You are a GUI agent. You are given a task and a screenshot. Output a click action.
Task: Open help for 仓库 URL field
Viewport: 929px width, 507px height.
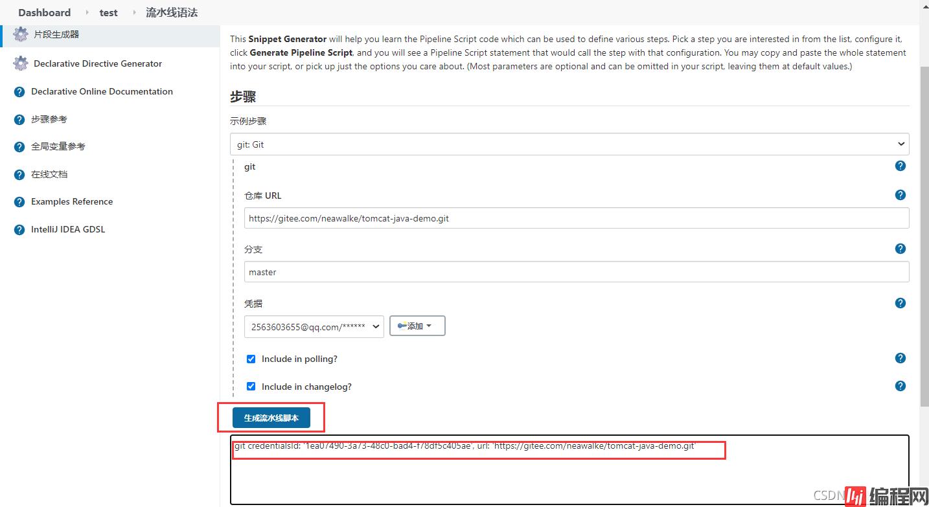click(900, 195)
